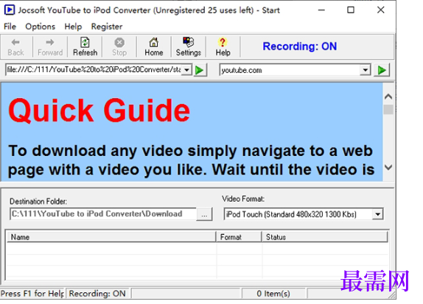
Task: Click the '0 Item(s)' status bar entry
Action: pos(273,293)
